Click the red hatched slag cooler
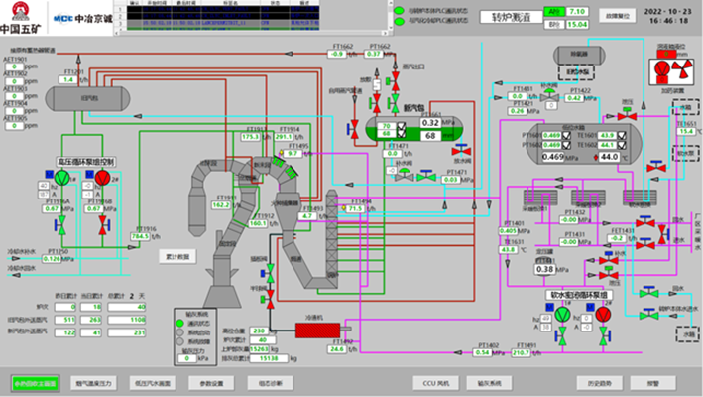The height and width of the screenshot is (397, 703). click(317, 331)
